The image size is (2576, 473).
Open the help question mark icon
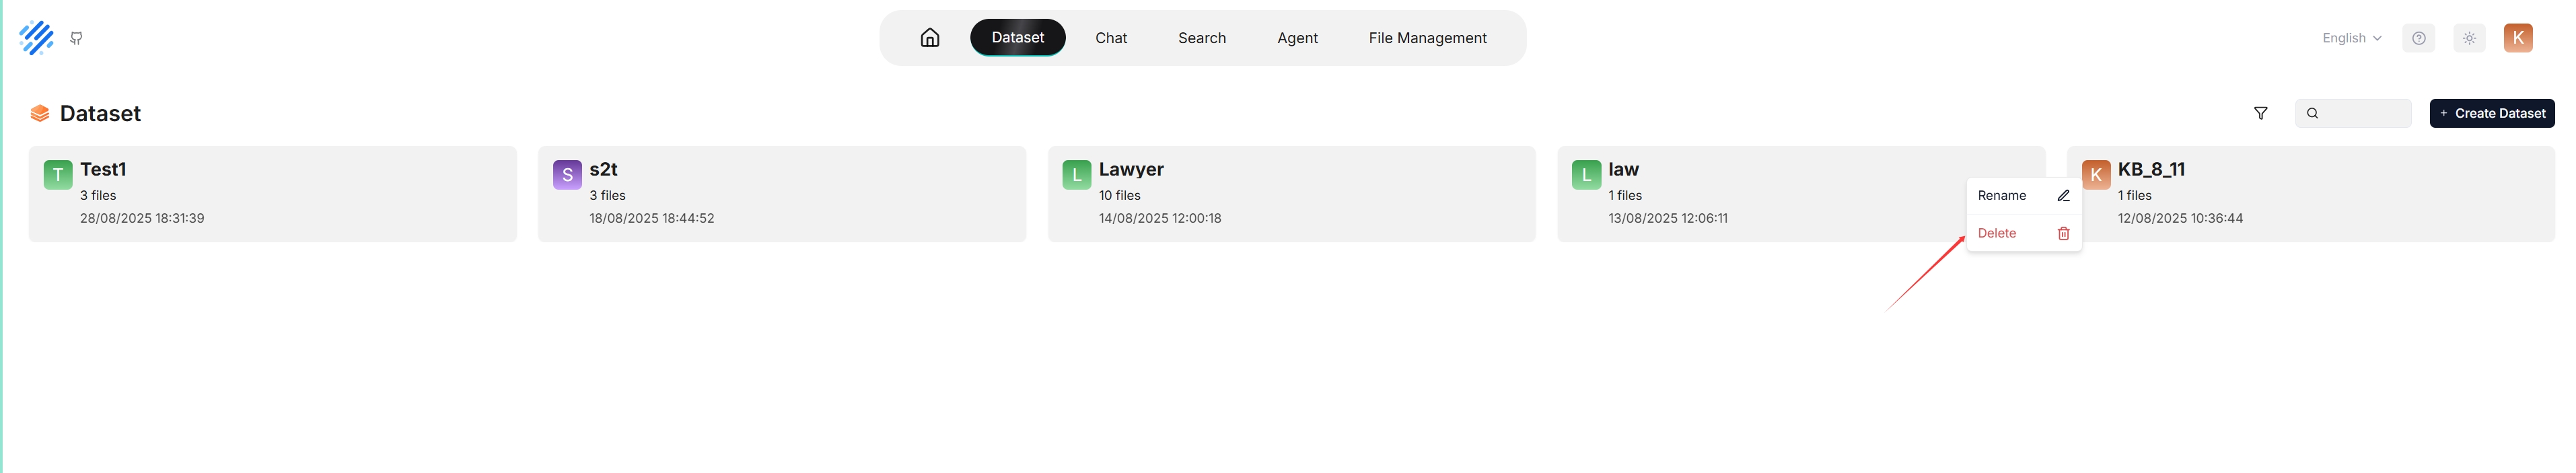point(2418,38)
